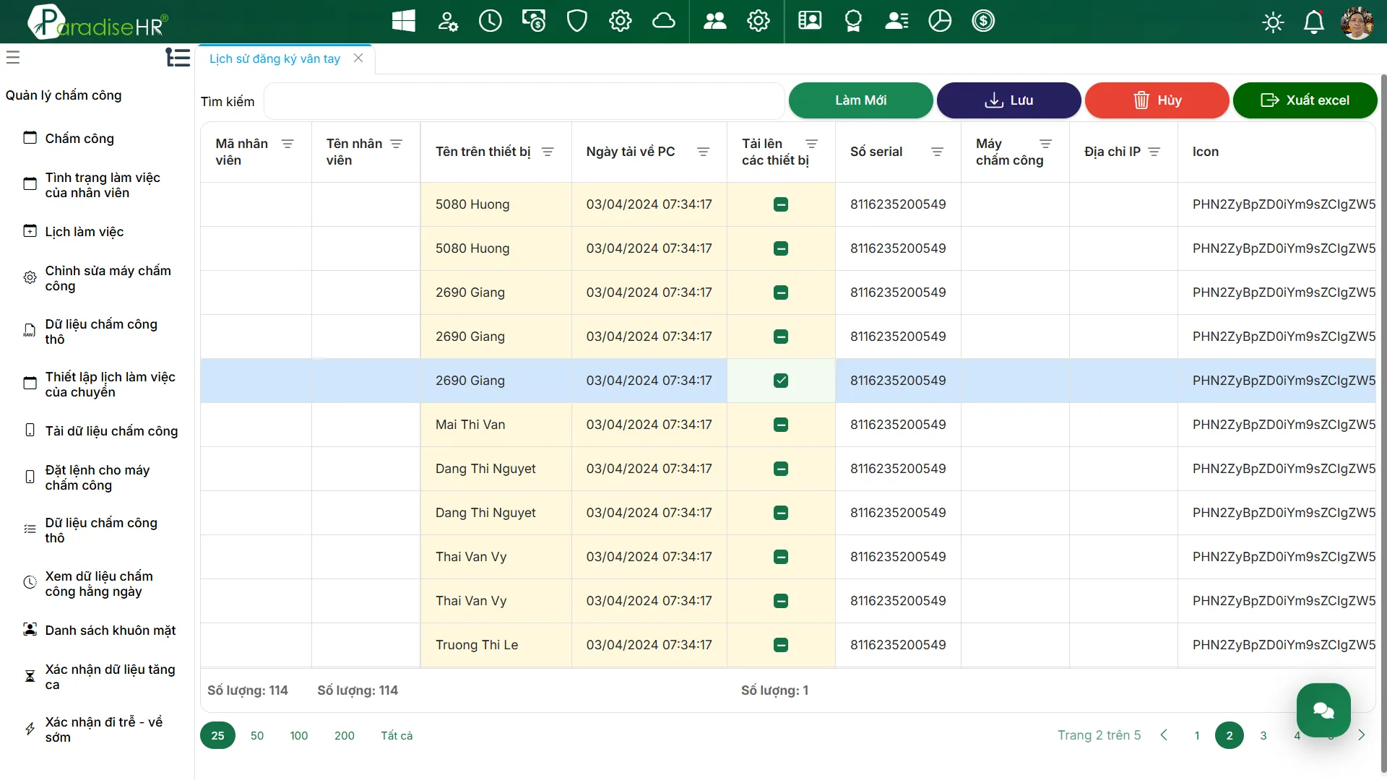Click the Làm Mới button
Viewport: 1387px width, 780px height.
point(860,100)
